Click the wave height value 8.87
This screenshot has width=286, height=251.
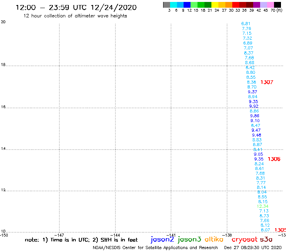(x=257, y=145)
